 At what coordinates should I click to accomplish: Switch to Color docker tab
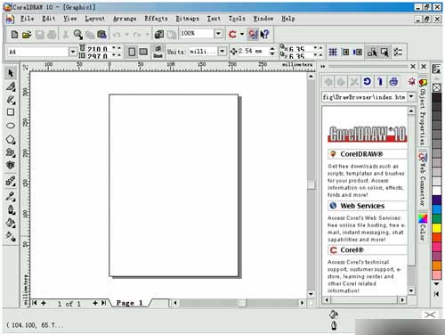click(423, 227)
